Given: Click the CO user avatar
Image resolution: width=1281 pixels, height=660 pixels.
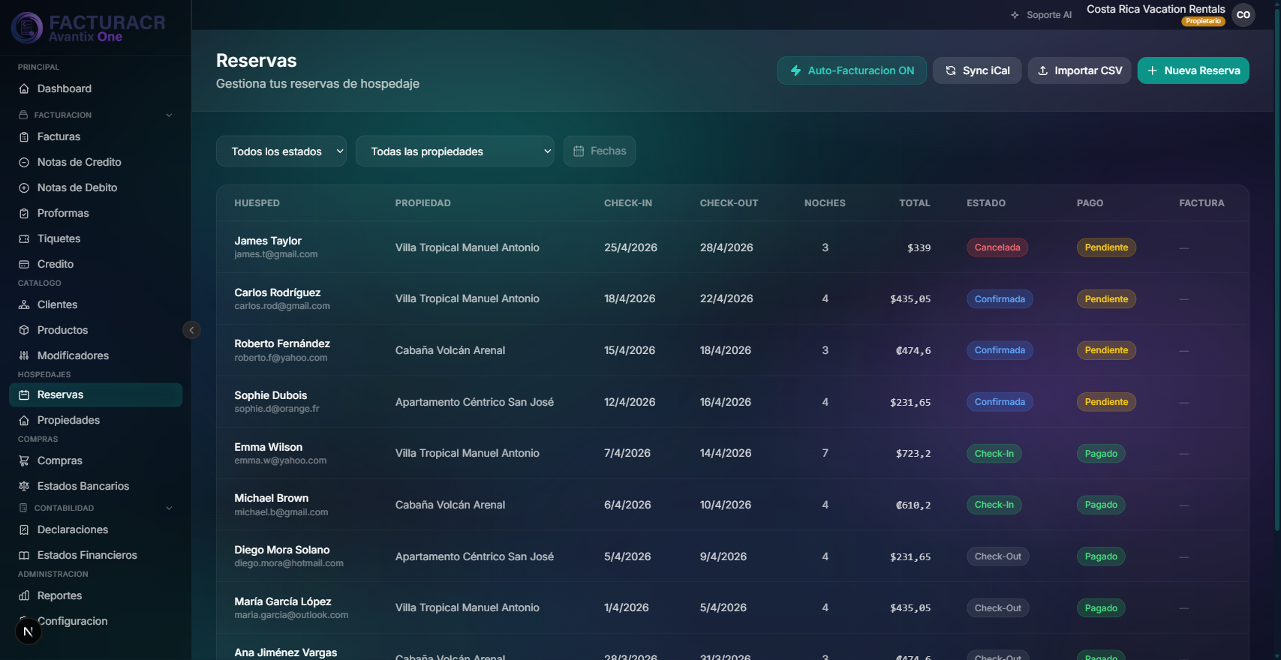Looking at the screenshot, I should tap(1243, 15).
